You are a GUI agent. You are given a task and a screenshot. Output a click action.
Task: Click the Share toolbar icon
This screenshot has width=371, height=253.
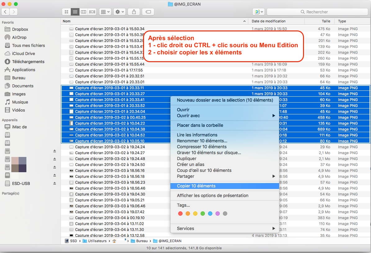(x=134, y=12)
